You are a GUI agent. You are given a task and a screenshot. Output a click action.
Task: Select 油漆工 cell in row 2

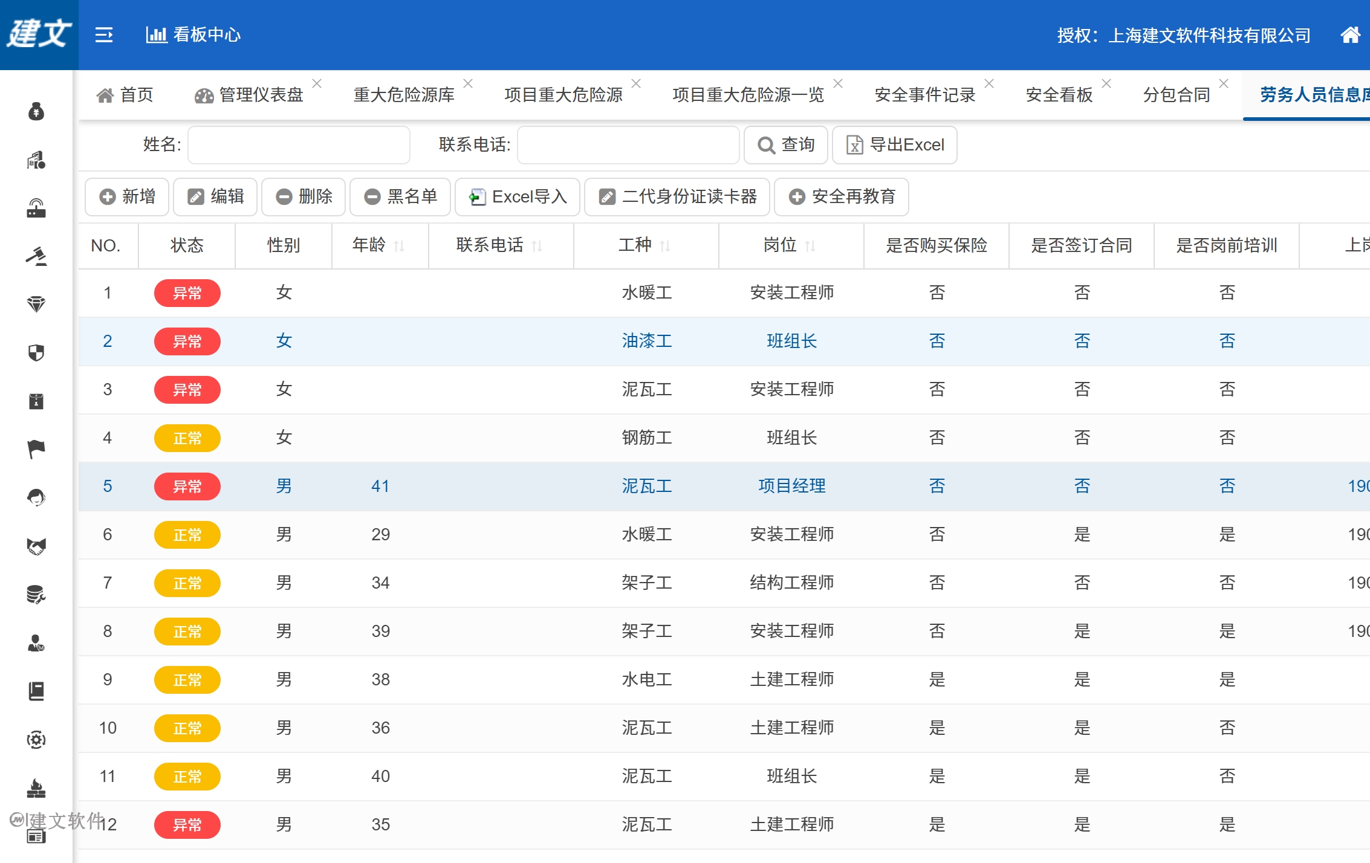pyautogui.click(x=647, y=341)
